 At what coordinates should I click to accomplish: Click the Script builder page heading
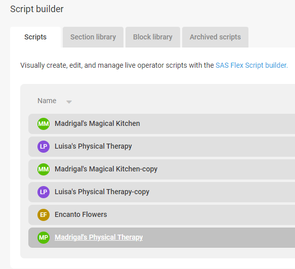coord(37,9)
